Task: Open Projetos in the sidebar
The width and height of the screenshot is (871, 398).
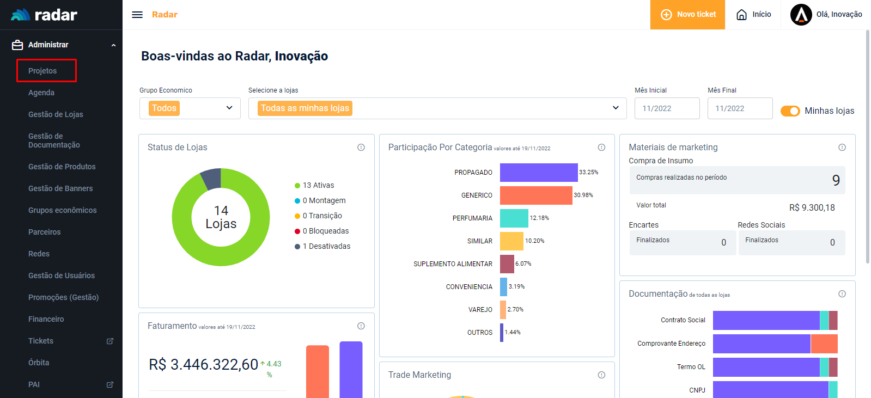Action: [42, 71]
